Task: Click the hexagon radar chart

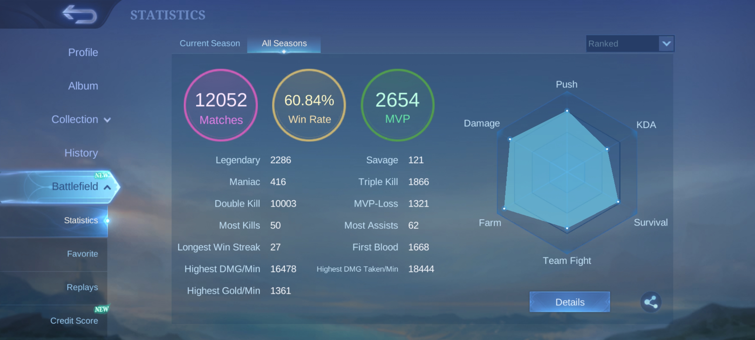Action: [x=567, y=172]
